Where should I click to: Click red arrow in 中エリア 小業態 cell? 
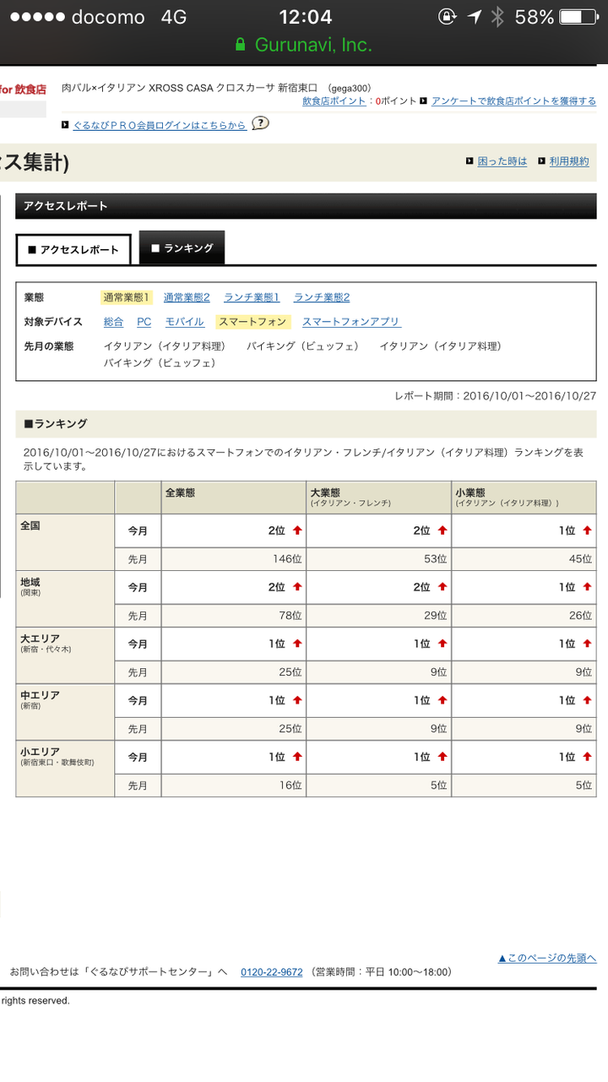click(587, 700)
